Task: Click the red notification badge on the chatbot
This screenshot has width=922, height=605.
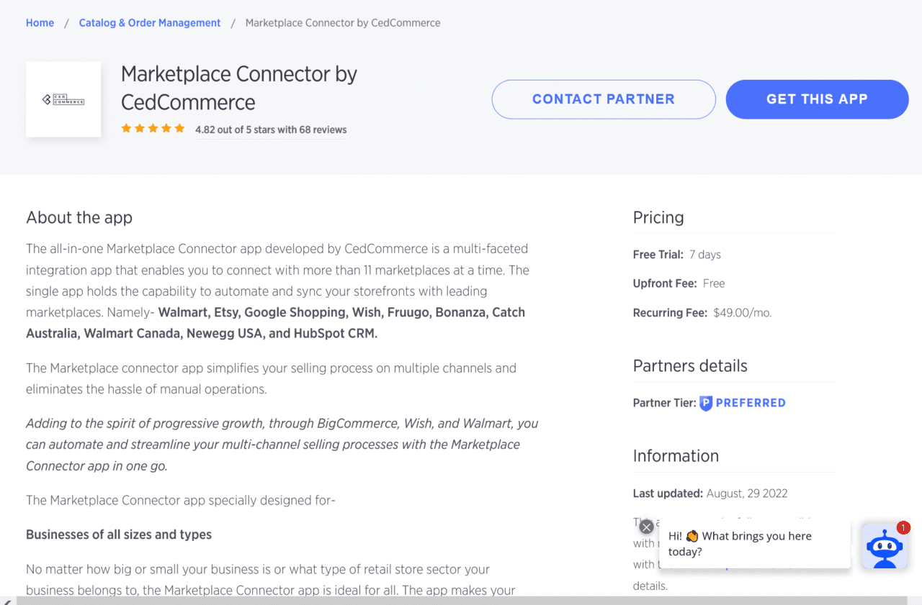Action: click(x=903, y=527)
